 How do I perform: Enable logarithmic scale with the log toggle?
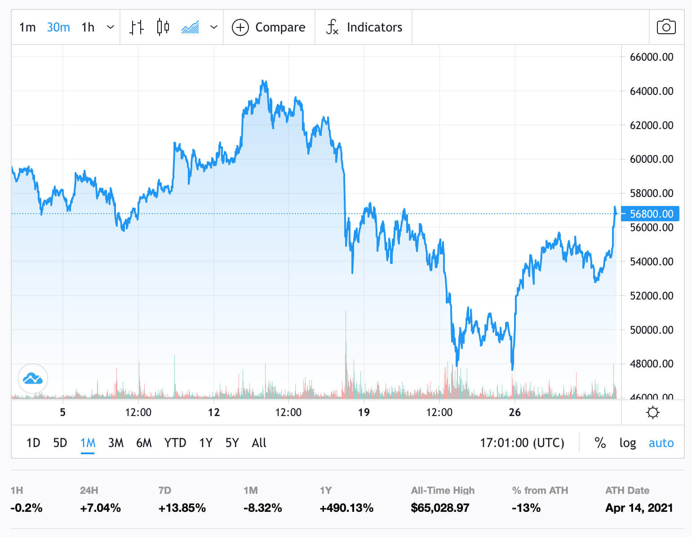pos(627,443)
